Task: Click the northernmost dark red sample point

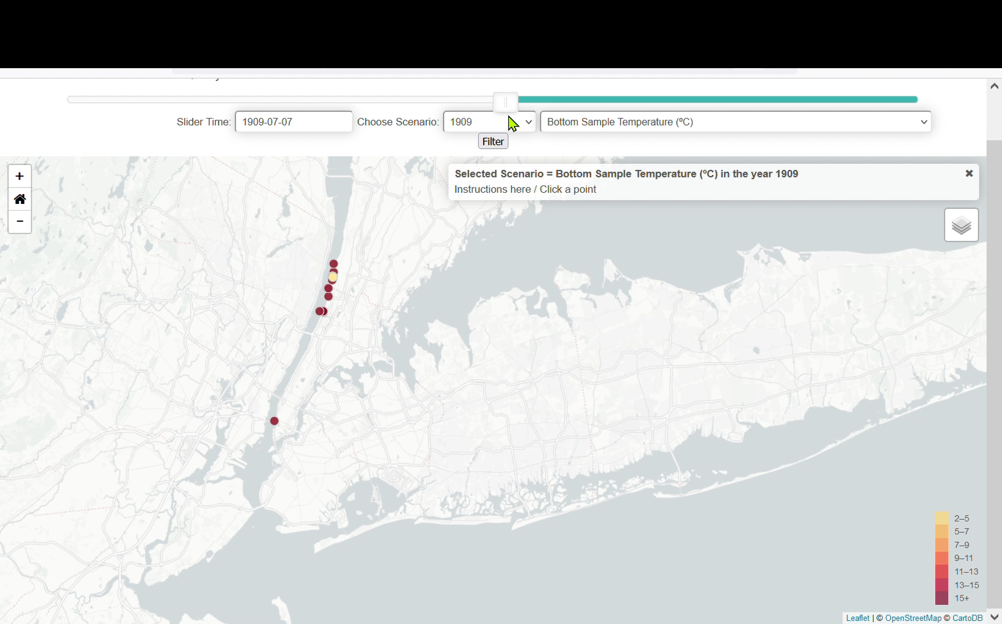Action: click(333, 263)
